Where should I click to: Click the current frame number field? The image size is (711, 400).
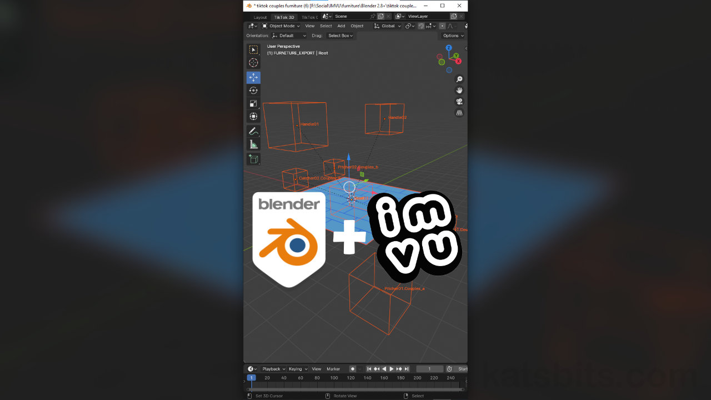click(x=429, y=369)
